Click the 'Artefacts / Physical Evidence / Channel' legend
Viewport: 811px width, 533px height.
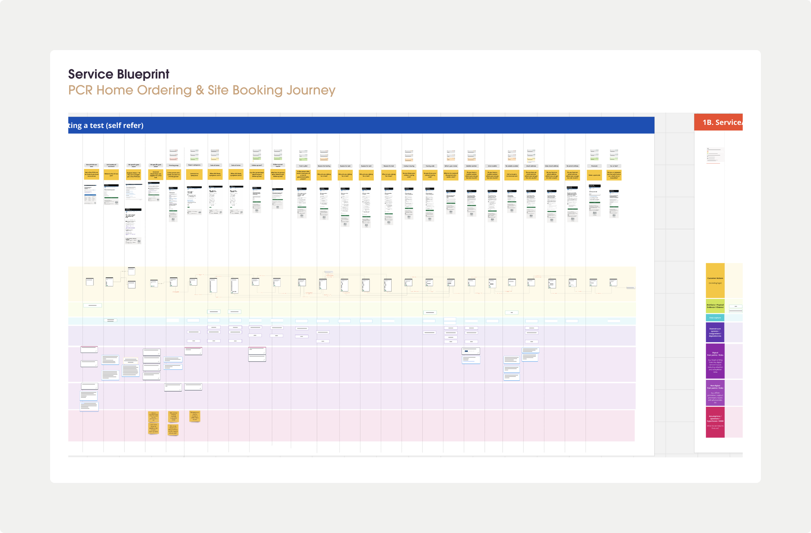[715, 306]
